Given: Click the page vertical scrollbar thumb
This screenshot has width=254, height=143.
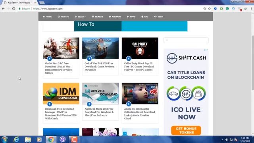Looking at the screenshot, I should point(253,63).
